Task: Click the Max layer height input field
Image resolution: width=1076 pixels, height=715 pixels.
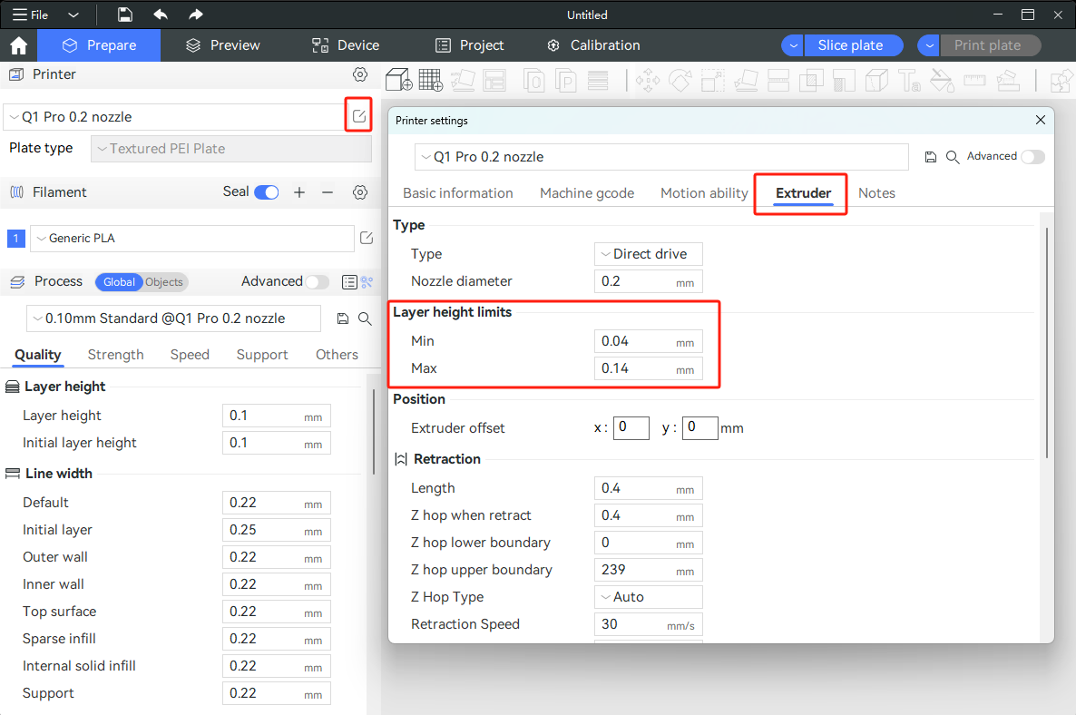Action: (633, 368)
